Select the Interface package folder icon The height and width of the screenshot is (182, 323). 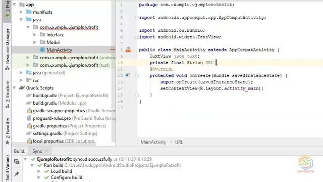coord(42,34)
